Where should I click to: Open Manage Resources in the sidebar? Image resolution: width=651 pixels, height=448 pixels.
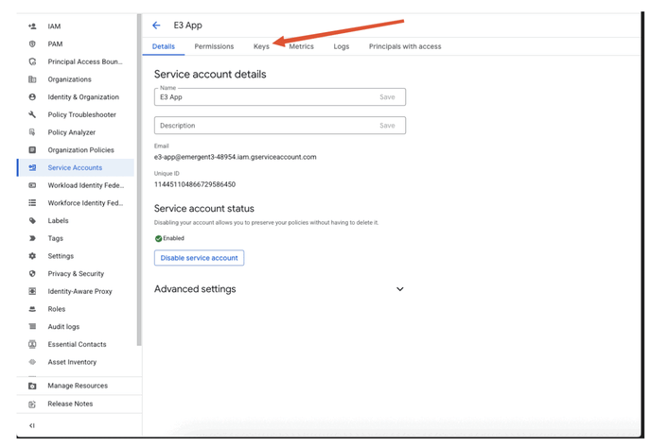click(x=78, y=386)
